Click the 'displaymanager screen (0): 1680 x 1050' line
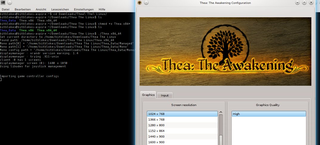 (34, 63)
